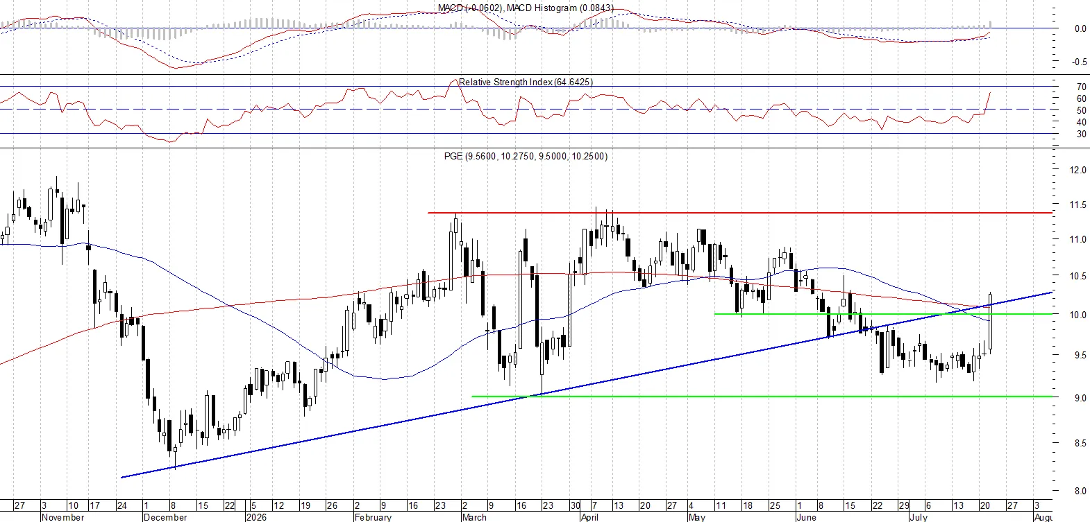Click the RSI 30 level label
The image size is (1090, 522).
[1081, 134]
